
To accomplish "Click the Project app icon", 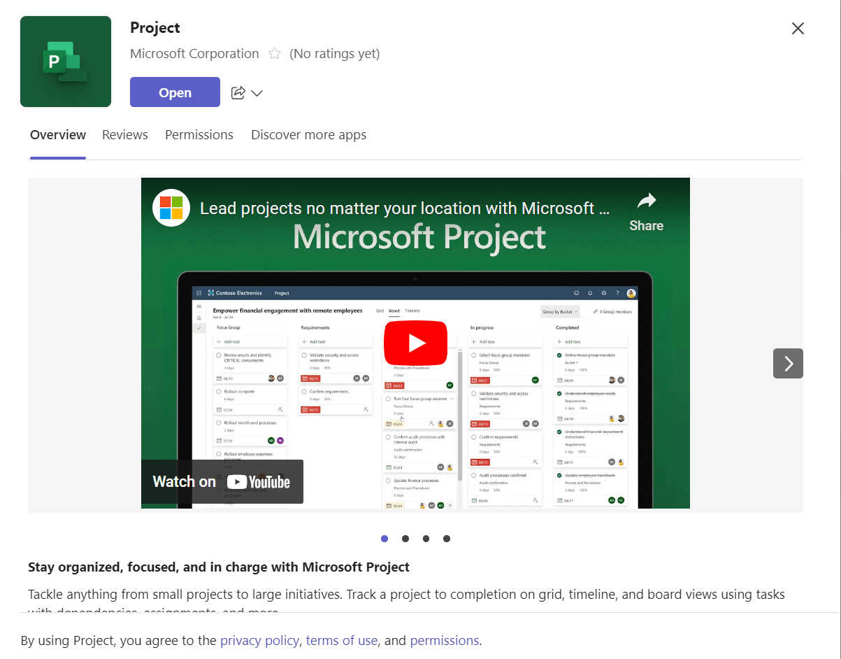I will [66, 62].
